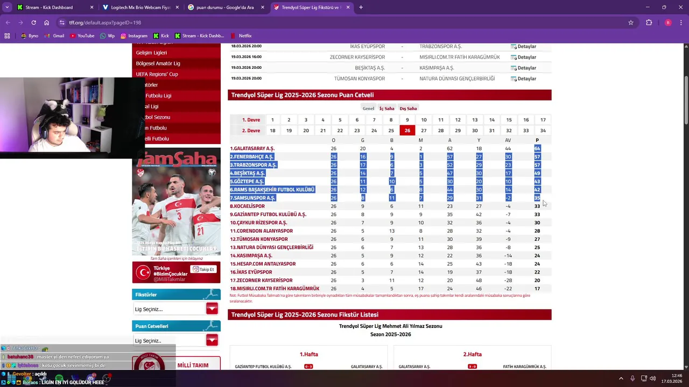Open 2.FENERBAHÇE A.Ş. team link
The height and width of the screenshot is (387, 689).
click(x=252, y=157)
